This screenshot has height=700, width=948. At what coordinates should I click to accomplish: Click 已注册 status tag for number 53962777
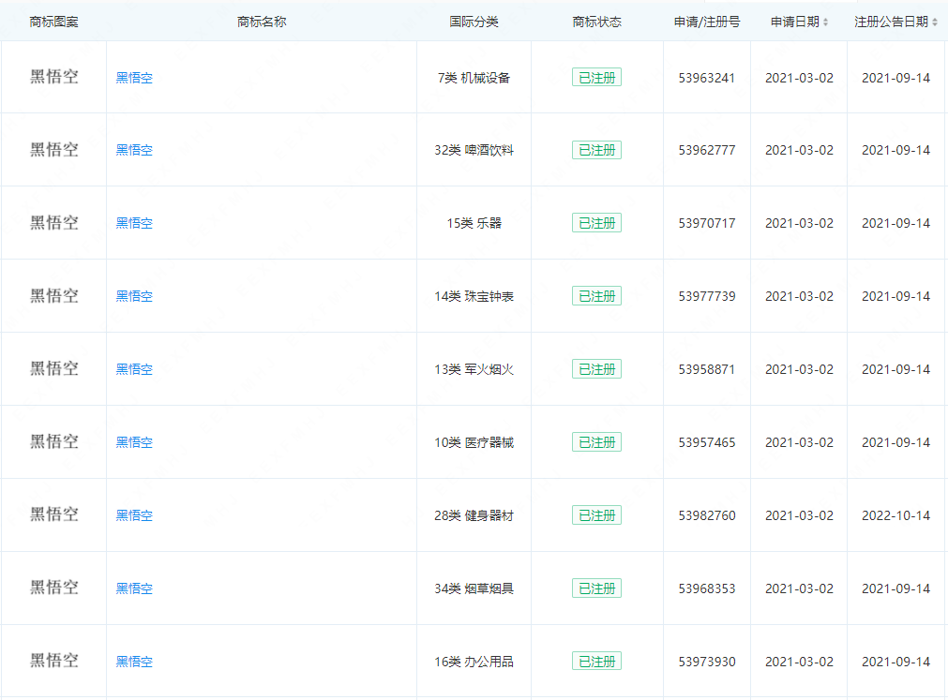pos(596,150)
